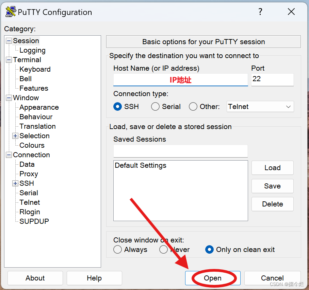This screenshot has height=290, width=309.
Task: Click the Saved Sessions name field
Action: [180, 151]
